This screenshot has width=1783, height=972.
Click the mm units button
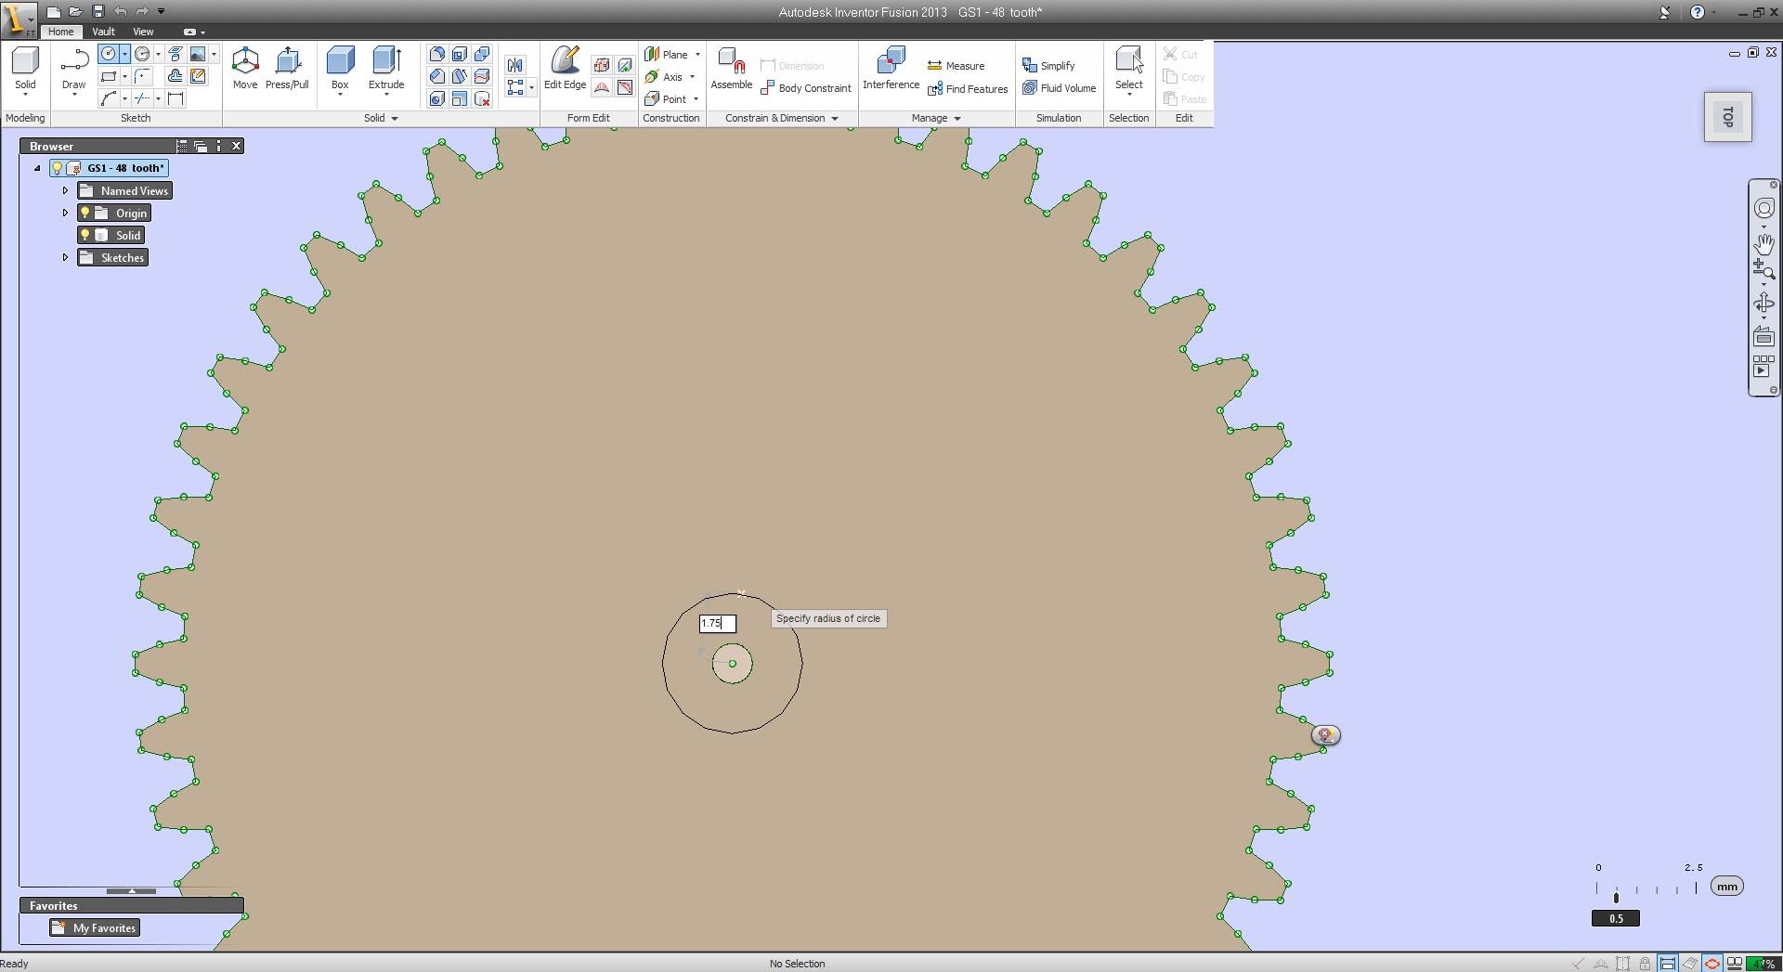click(1727, 886)
